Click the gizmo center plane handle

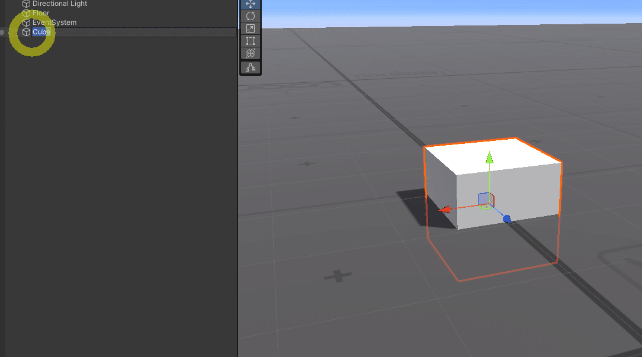point(486,200)
